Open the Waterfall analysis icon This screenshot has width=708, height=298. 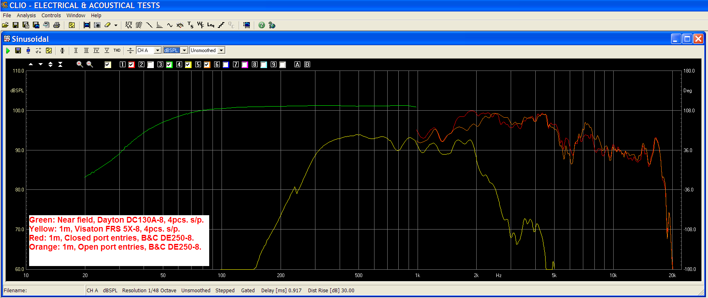139,25
